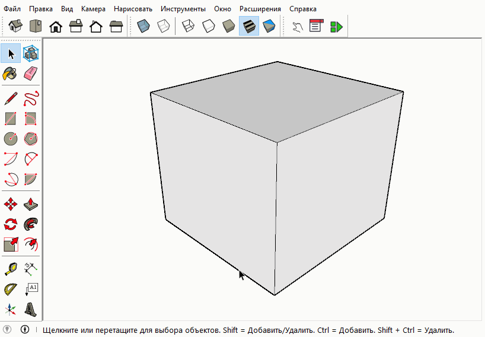
Task: Switch to the Front view black house
Action: click(x=56, y=26)
